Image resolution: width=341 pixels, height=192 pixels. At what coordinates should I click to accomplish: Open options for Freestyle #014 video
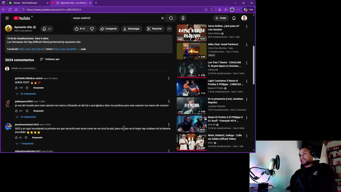pos(246,118)
